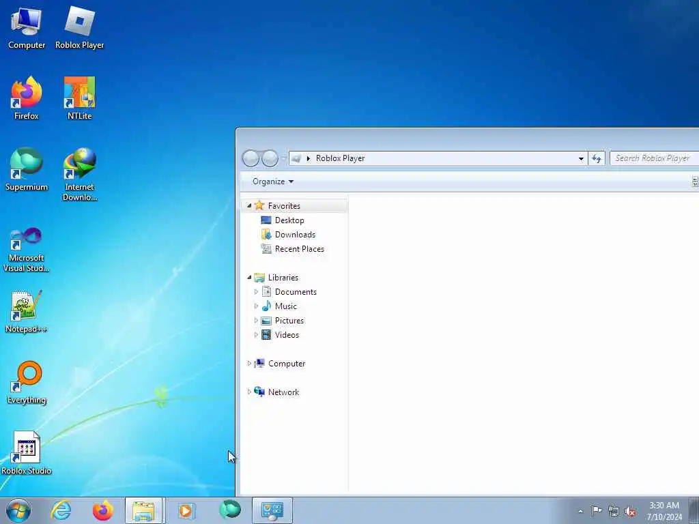Open Supermium from the taskbar
The image size is (699, 524).
point(230,510)
